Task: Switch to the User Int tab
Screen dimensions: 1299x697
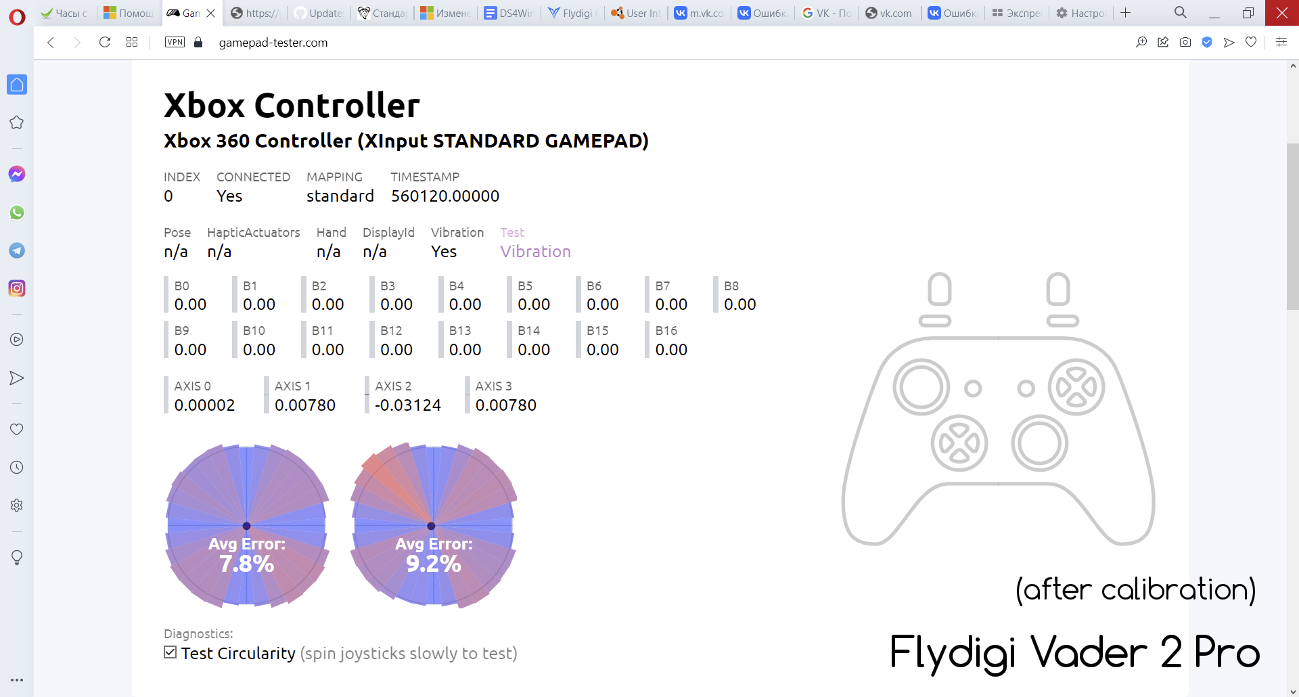Action: coord(637,13)
